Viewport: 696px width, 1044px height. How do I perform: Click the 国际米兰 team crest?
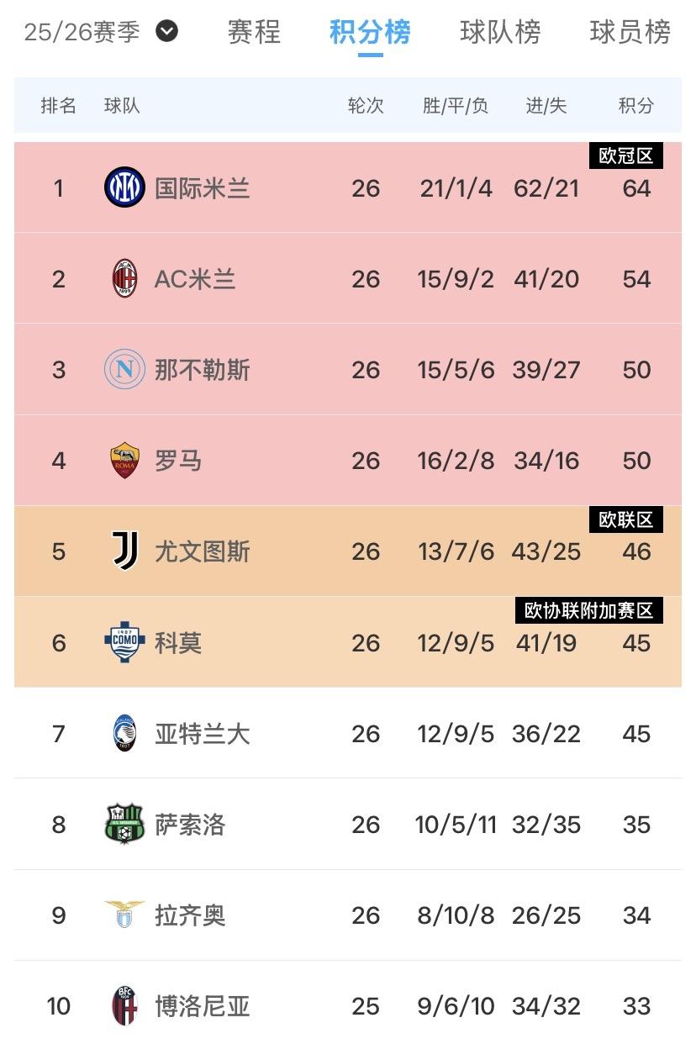click(x=124, y=187)
